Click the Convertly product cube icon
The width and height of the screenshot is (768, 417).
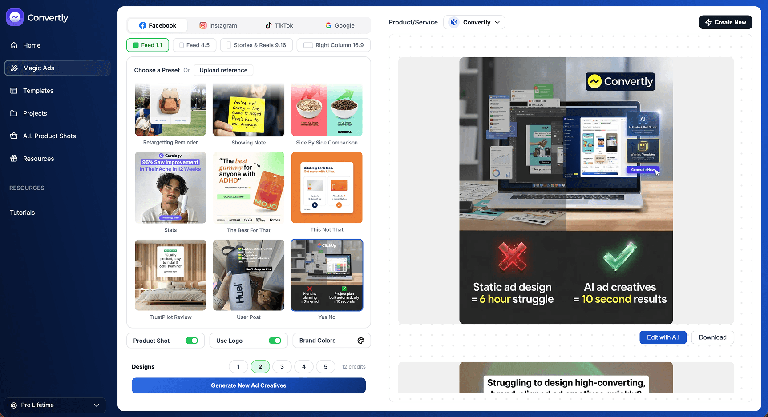pos(453,22)
